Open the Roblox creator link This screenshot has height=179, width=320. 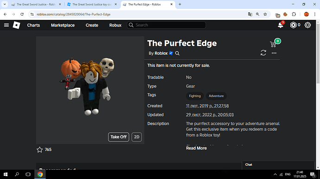pos(161,53)
